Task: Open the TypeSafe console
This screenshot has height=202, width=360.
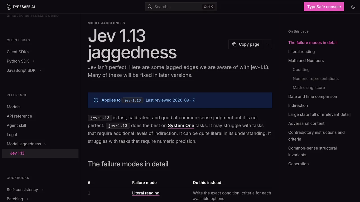Action: 324,7
